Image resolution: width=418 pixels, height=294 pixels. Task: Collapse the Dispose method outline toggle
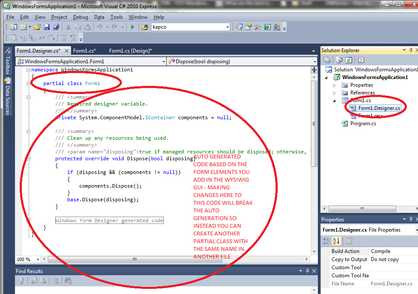pos(28,159)
